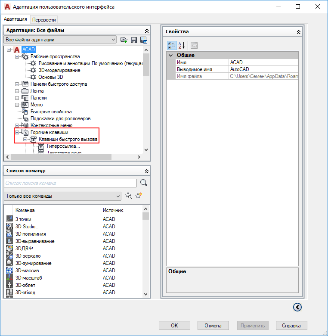Switch to the Перевести tab

pyautogui.click(x=44, y=19)
